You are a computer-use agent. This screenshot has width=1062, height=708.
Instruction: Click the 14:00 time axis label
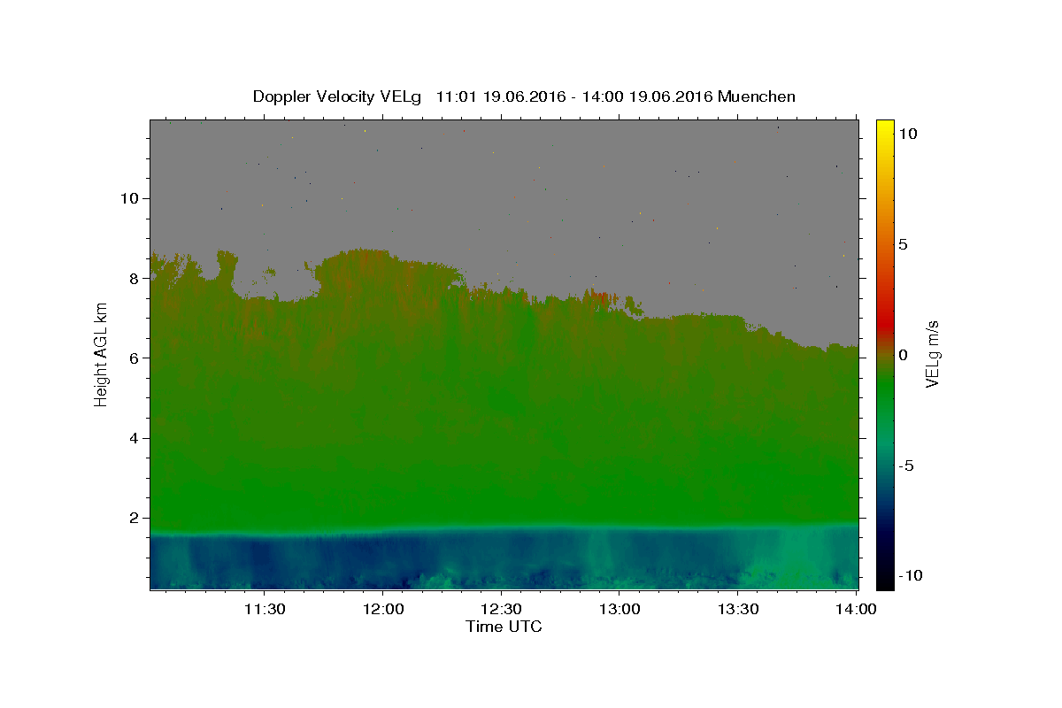(857, 609)
